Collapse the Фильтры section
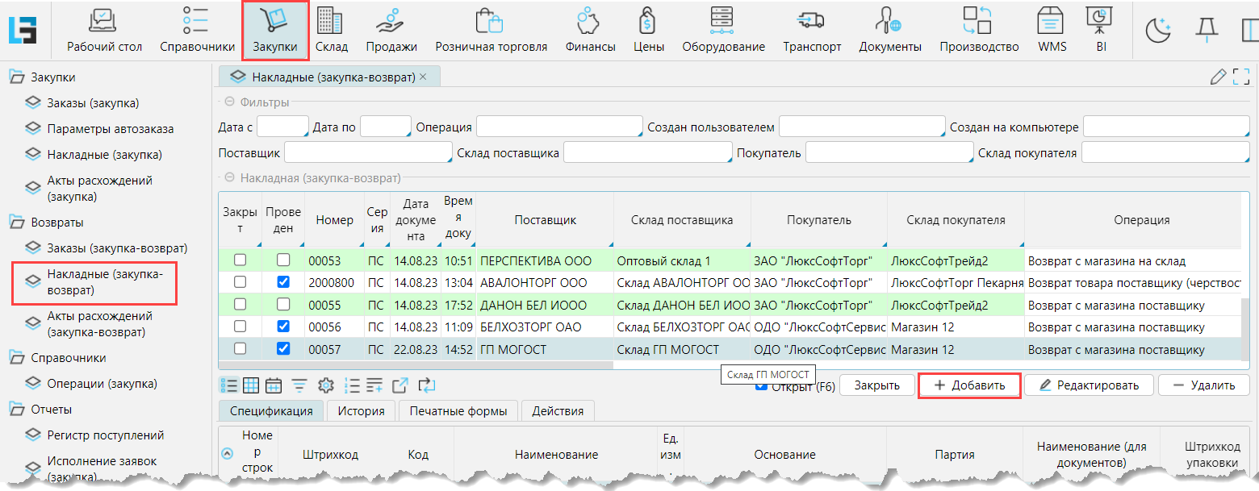The width and height of the screenshot is (1259, 491). point(229,102)
